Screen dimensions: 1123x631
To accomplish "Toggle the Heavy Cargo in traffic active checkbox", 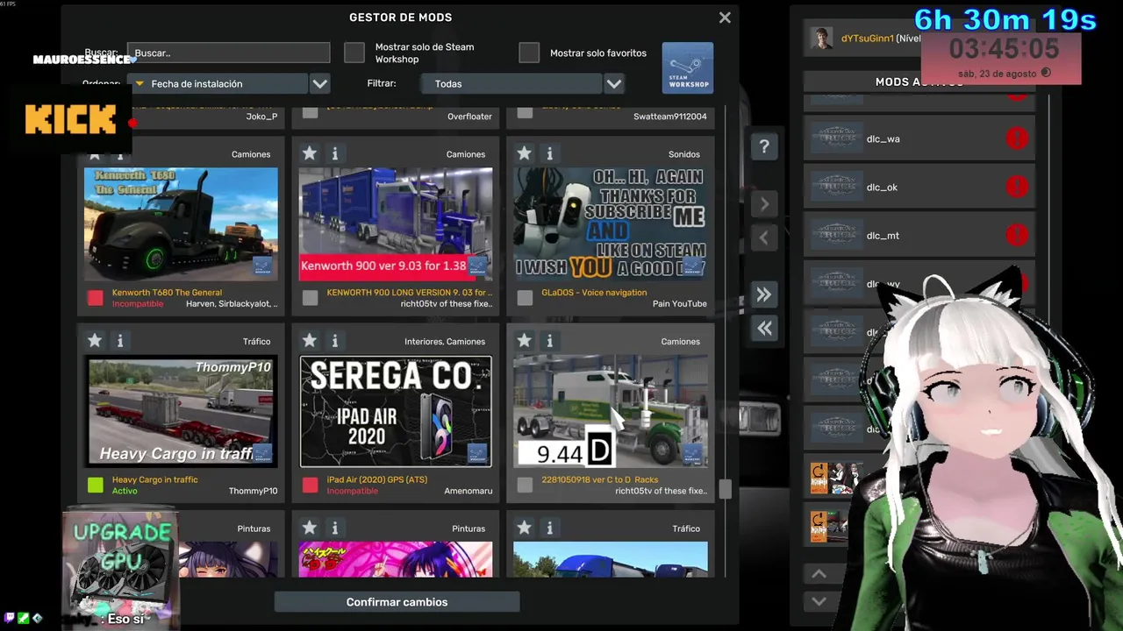I will click(95, 485).
